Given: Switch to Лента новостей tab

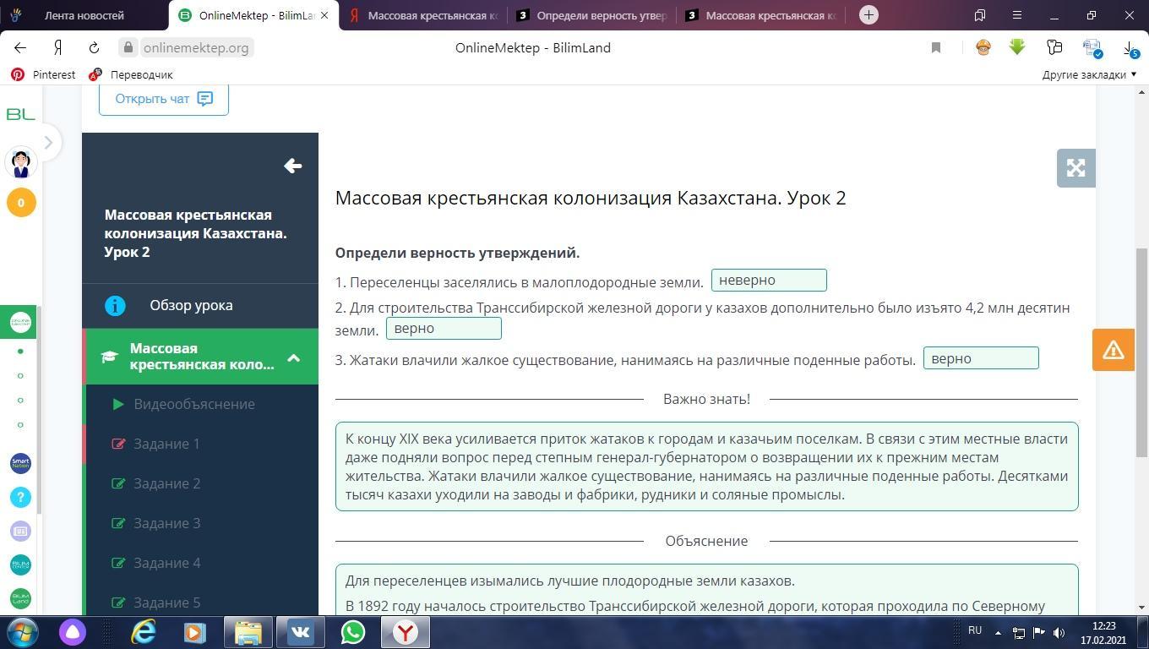Looking at the screenshot, I should 84,15.
